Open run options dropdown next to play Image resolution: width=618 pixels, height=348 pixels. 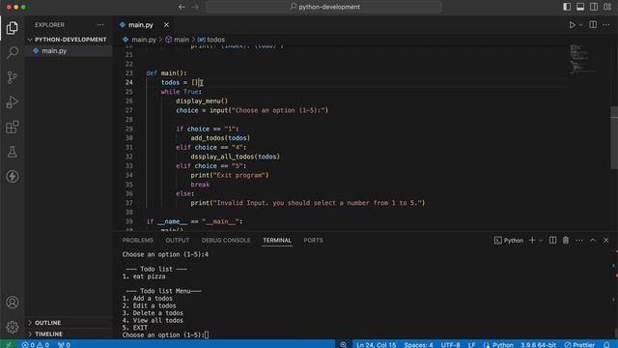(x=580, y=25)
